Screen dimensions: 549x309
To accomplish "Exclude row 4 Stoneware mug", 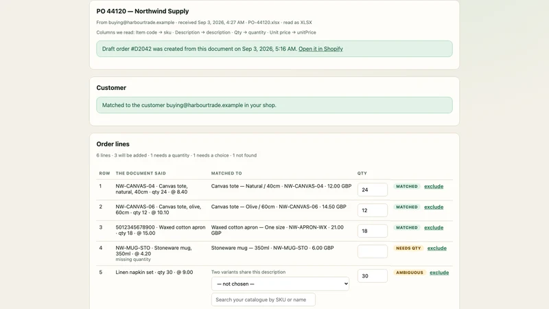I will click(x=436, y=248).
